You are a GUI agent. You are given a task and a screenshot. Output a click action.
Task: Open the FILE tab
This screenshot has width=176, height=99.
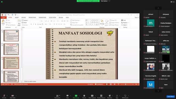click(x=4, y=18)
